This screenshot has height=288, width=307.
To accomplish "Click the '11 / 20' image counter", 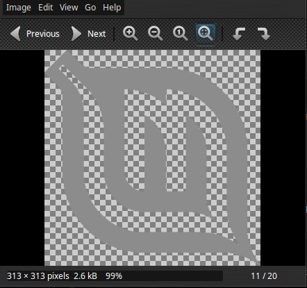I will coord(264,276).
